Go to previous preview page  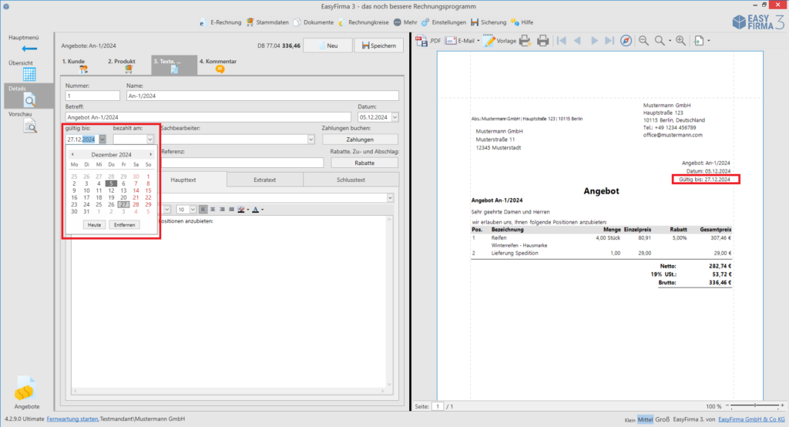578,41
